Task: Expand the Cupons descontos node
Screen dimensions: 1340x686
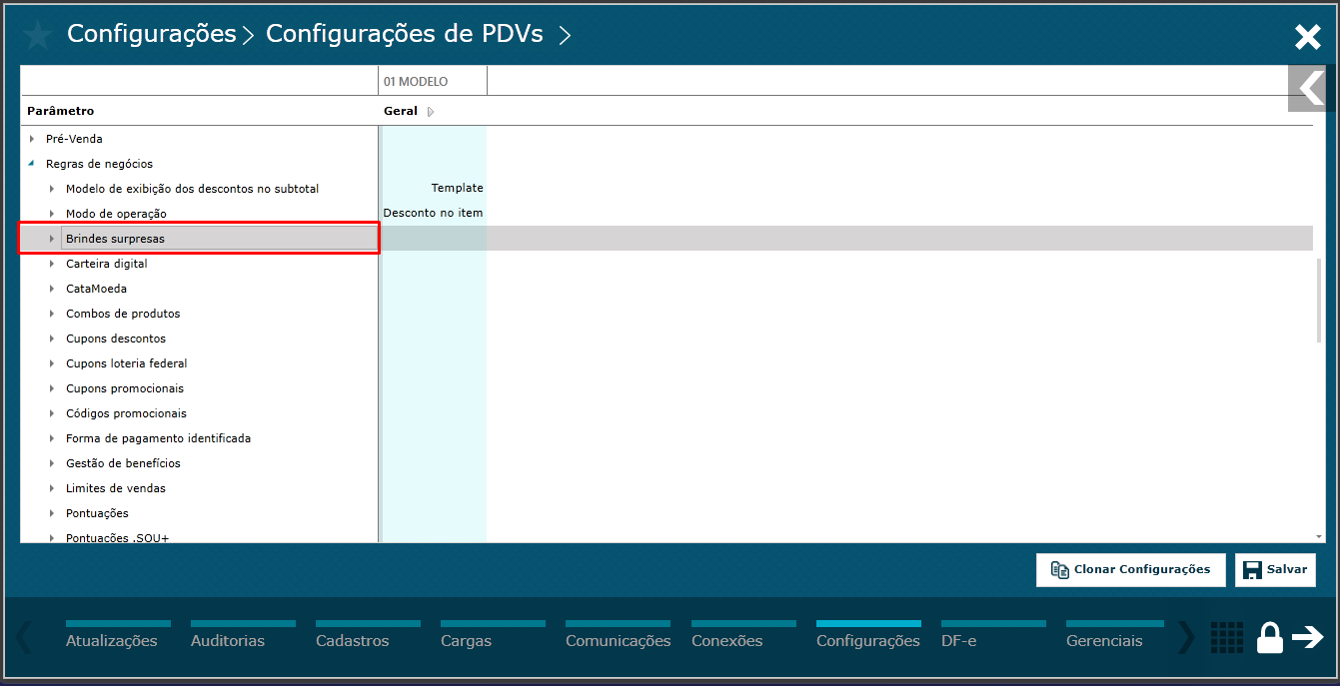Action: 51,338
